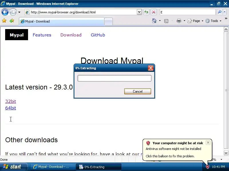The height and width of the screenshot is (171, 229).
Task: Open the Start menu
Action: click(13, 167)
